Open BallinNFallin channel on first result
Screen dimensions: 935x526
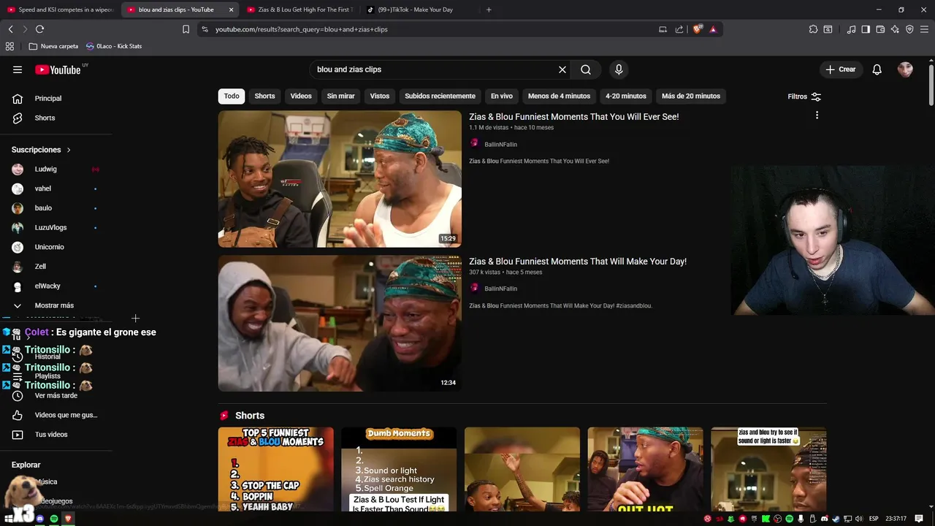tap(500, 144)
